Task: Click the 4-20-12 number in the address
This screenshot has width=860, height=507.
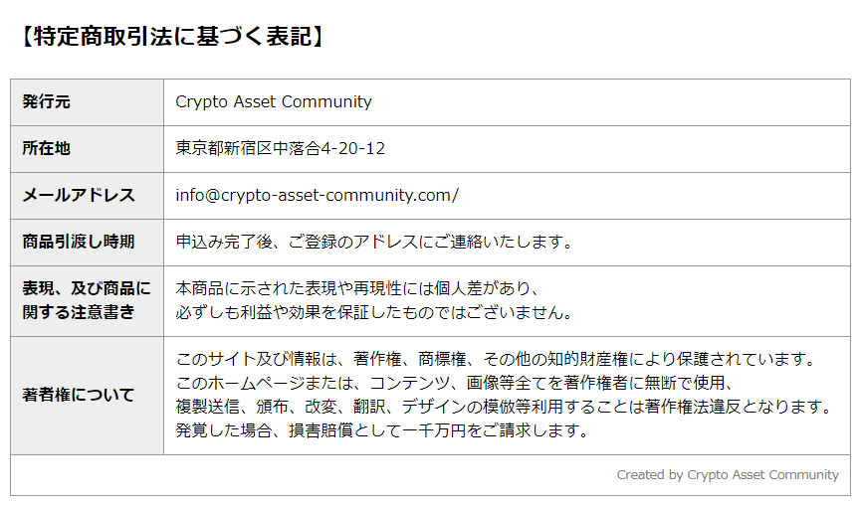Action: 352,149
